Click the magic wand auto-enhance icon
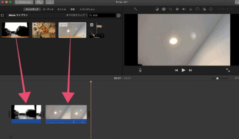Screen dimensions: 239x139 (135, 9)
